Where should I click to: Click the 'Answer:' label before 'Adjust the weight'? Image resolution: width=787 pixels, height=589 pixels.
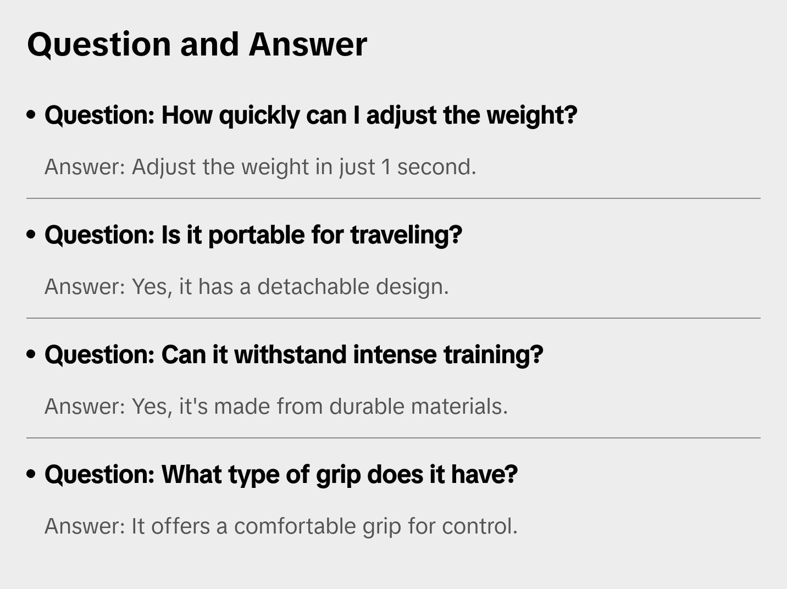coord(85,167)
